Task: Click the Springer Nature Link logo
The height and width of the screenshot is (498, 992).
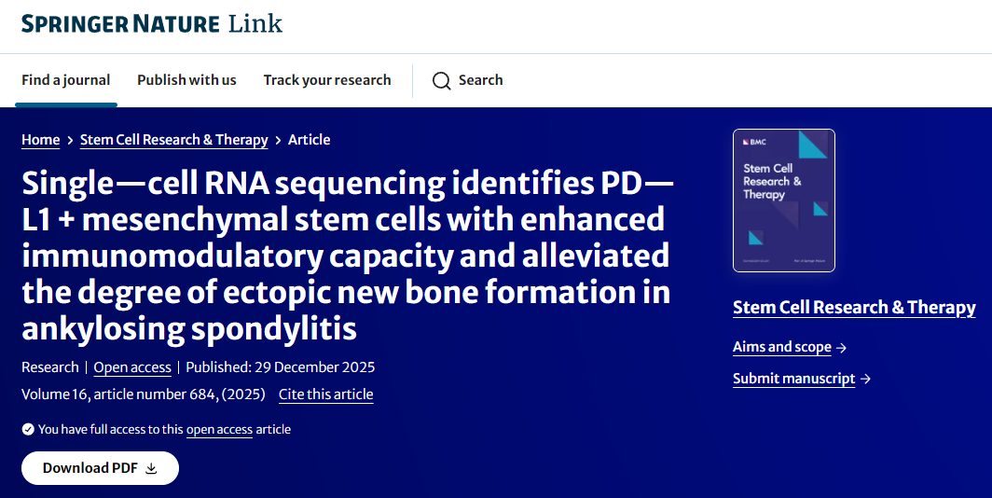Action: 152,23
